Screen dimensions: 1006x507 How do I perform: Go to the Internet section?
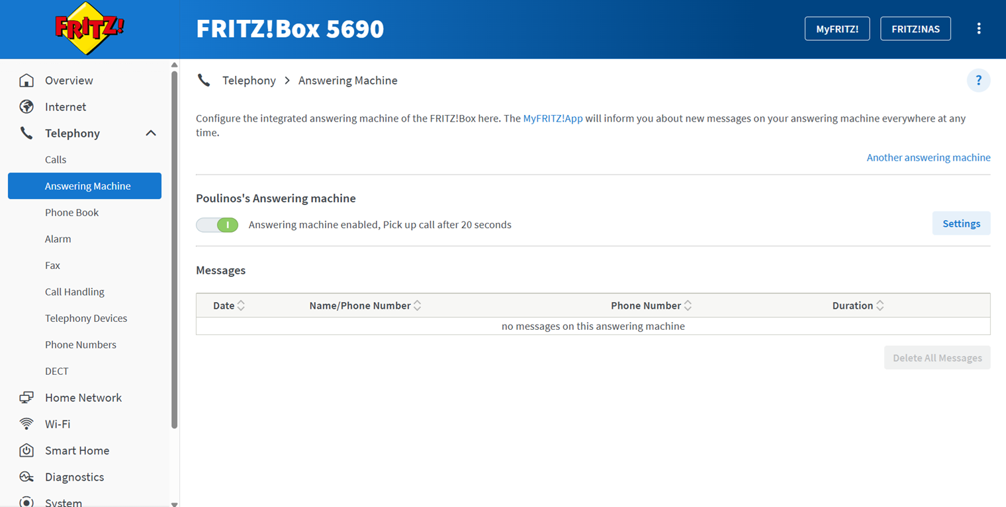point(66,107)
